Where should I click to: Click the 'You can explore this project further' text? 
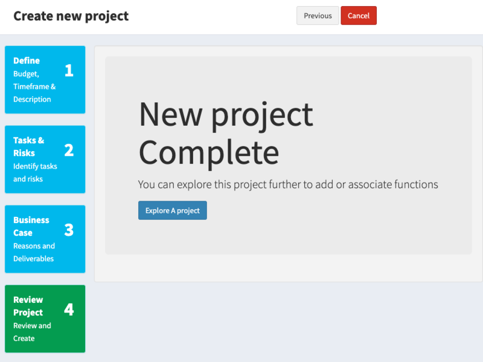tap(288, 184)
